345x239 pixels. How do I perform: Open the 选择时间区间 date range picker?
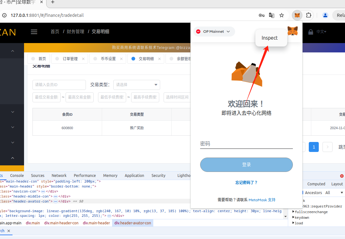click(x=177, y=97)
